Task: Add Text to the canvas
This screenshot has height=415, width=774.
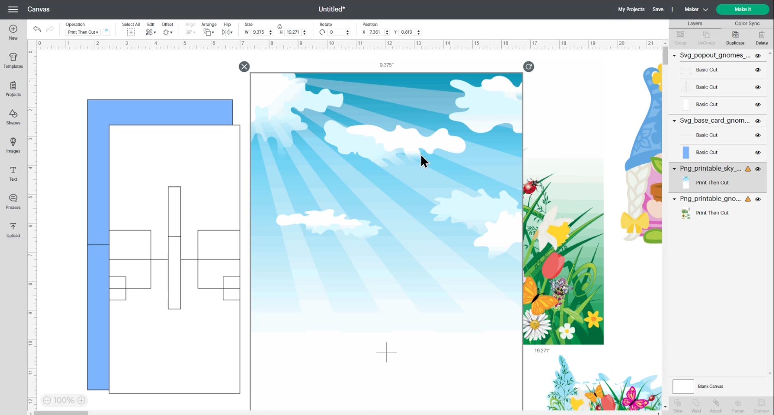Action: 13,173
